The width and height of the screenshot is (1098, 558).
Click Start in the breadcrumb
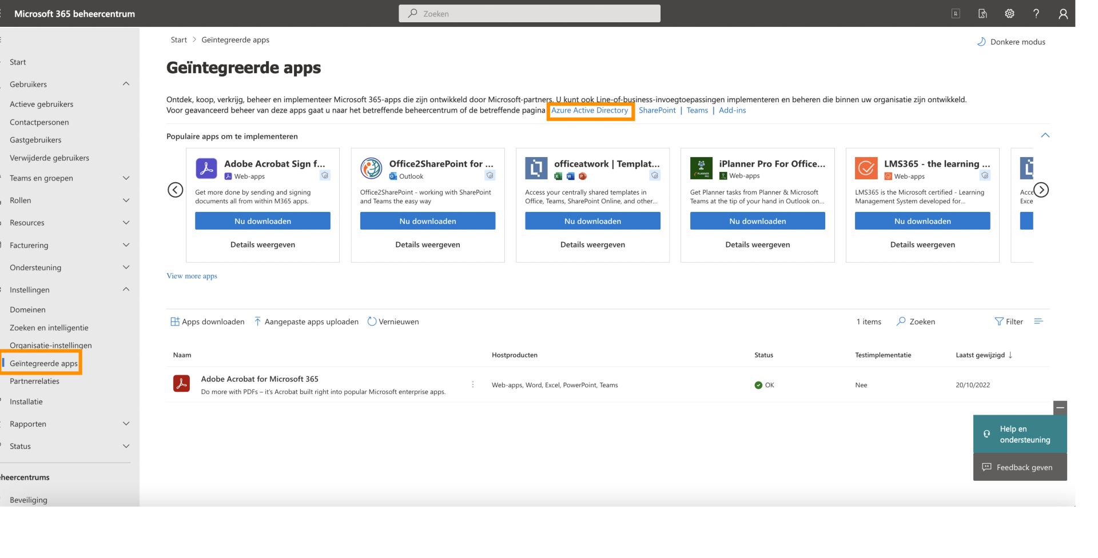coord(178,40)
